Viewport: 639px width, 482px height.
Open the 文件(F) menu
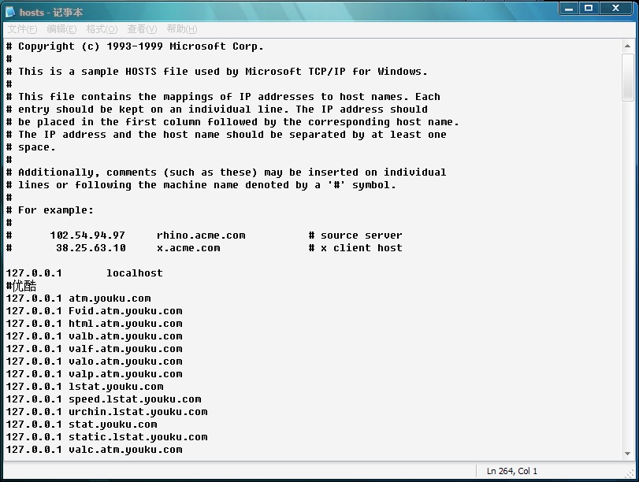pyautogui.click(x=22, y=29)
